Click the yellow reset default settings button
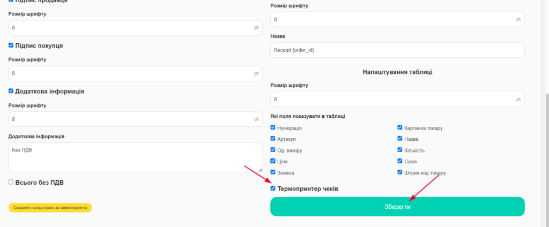 (50, 208)
